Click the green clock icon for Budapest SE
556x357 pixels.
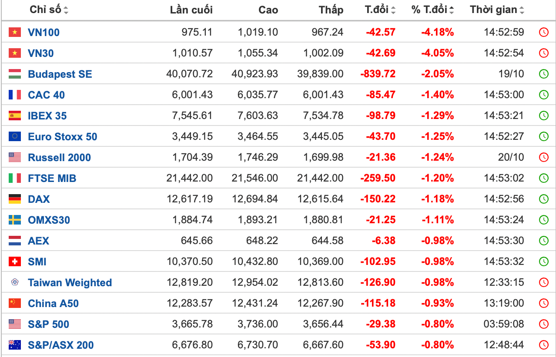pos(543,74)
